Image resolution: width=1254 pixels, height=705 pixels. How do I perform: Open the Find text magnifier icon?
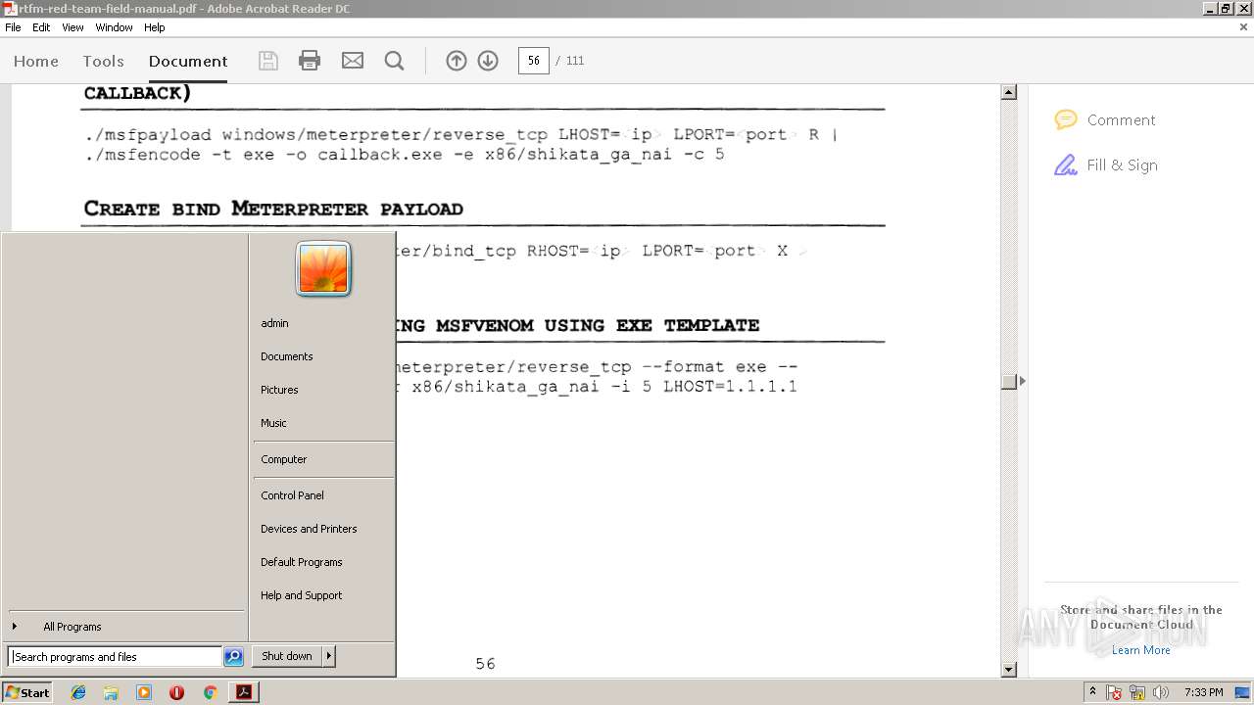395,61
